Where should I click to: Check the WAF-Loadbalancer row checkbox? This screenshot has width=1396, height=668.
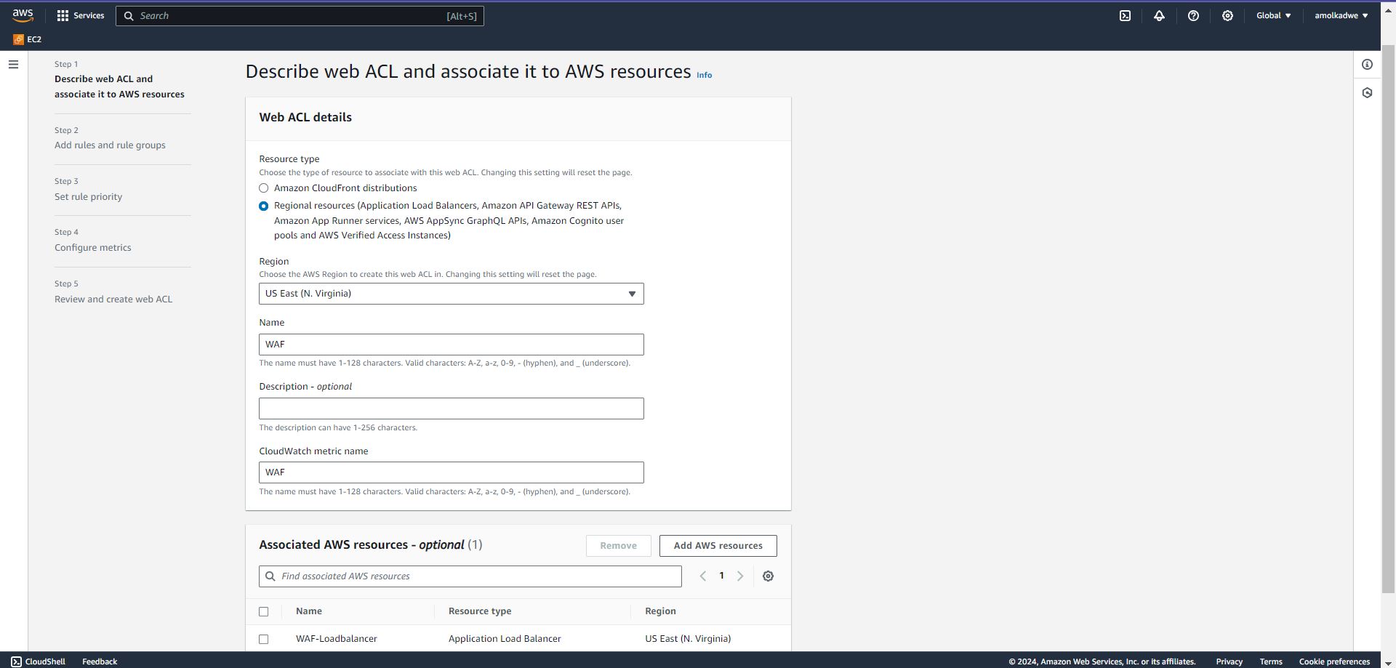(264, 639)
